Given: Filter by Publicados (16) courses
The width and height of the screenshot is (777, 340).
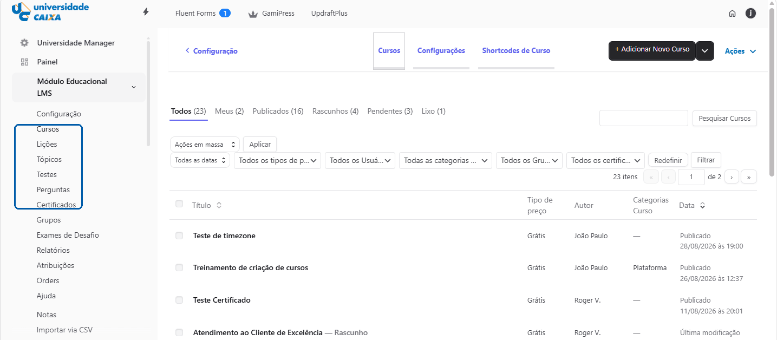Looking at the screenshot, I should pyautogui.click(x=278, y=111).
